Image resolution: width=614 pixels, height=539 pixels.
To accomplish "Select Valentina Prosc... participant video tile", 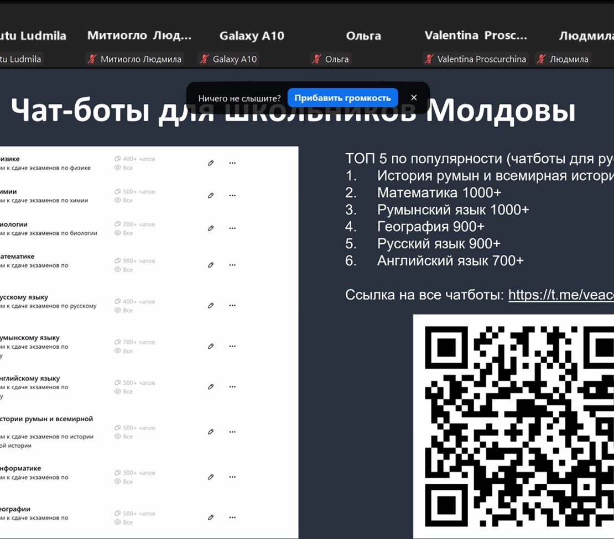I will (x=476, y=35).
